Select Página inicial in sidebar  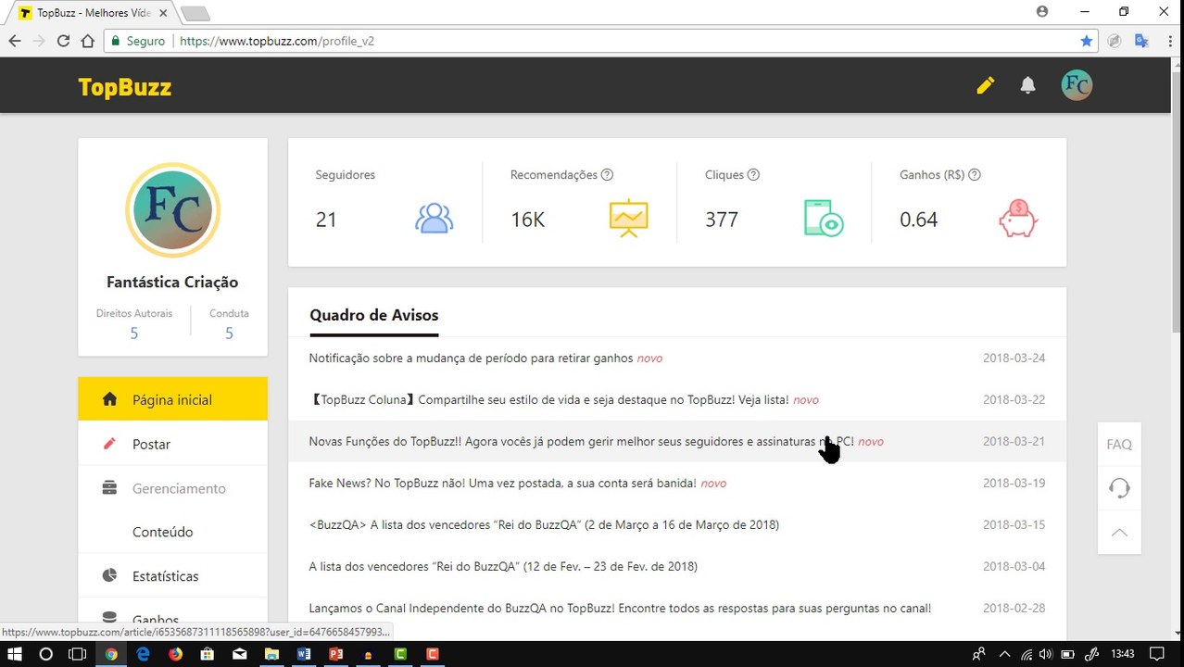[172, 399]
